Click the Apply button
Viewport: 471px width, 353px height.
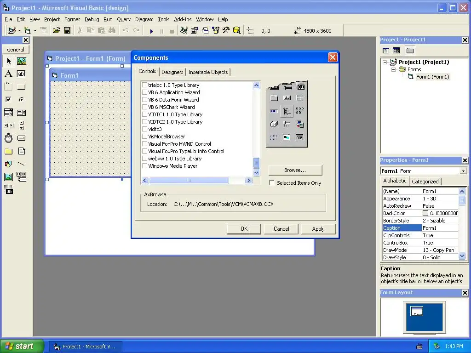tap(318, 229)
